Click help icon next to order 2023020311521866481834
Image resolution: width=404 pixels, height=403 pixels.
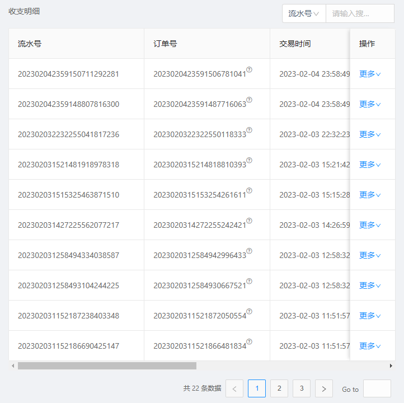pos(249,341)
